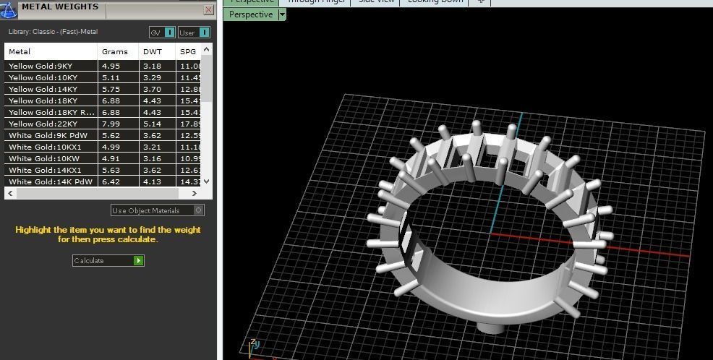
Task: Select the Yellow Gold:14KY row
Action: coord(103,89)
